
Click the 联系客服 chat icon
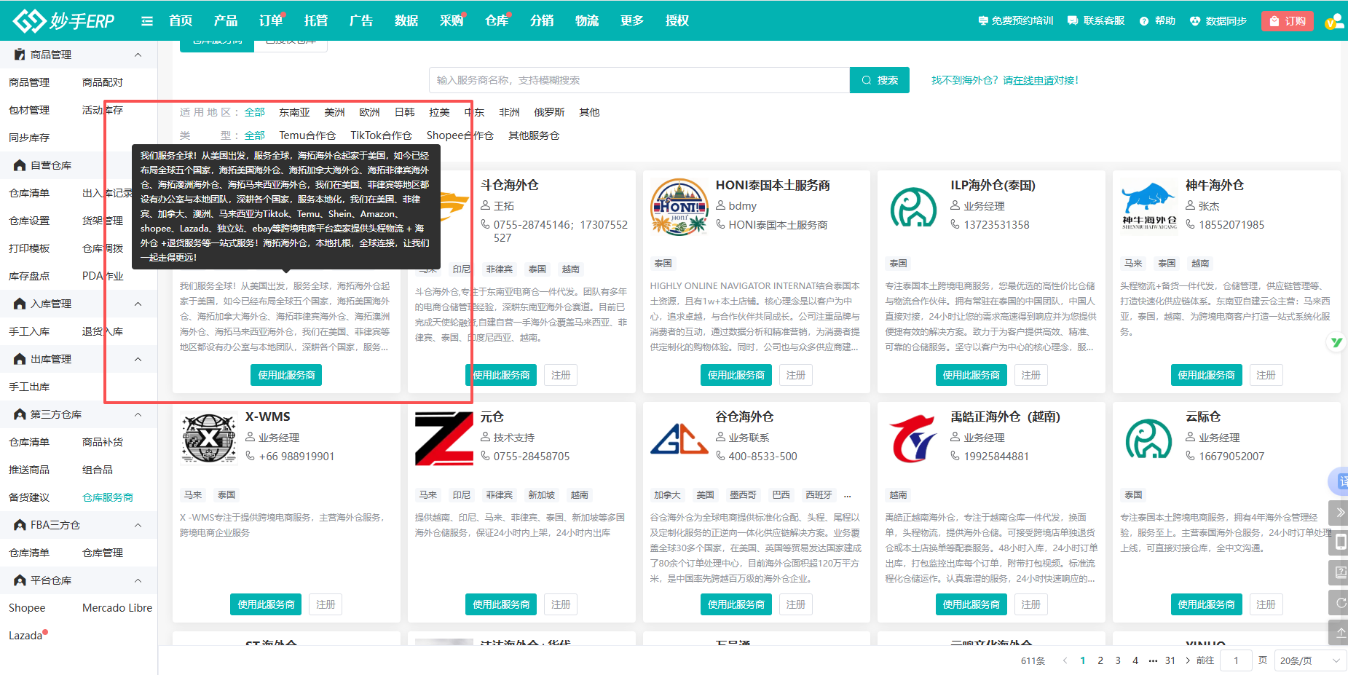point(1073,21)
